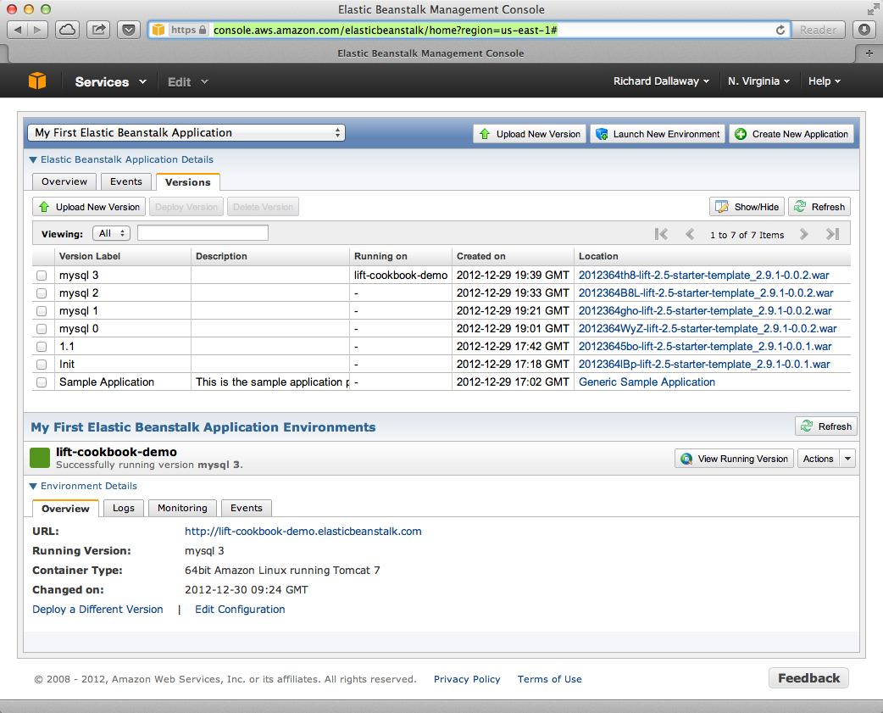
Task: Open the lift-cookbook-demo.elasticbeanstalk.com URL
Action: 303,531
